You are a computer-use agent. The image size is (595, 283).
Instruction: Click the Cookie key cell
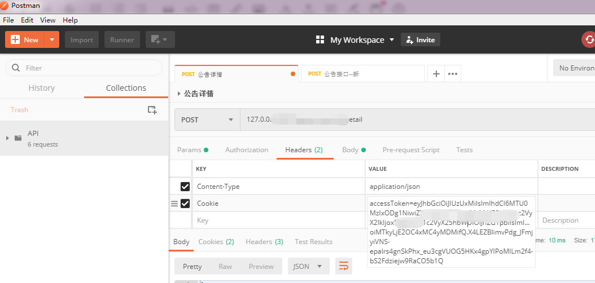278,204
